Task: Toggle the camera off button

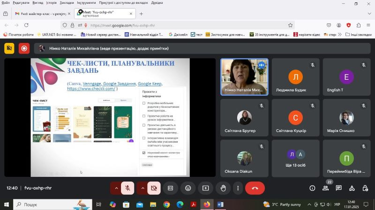Action: point(154,188)
